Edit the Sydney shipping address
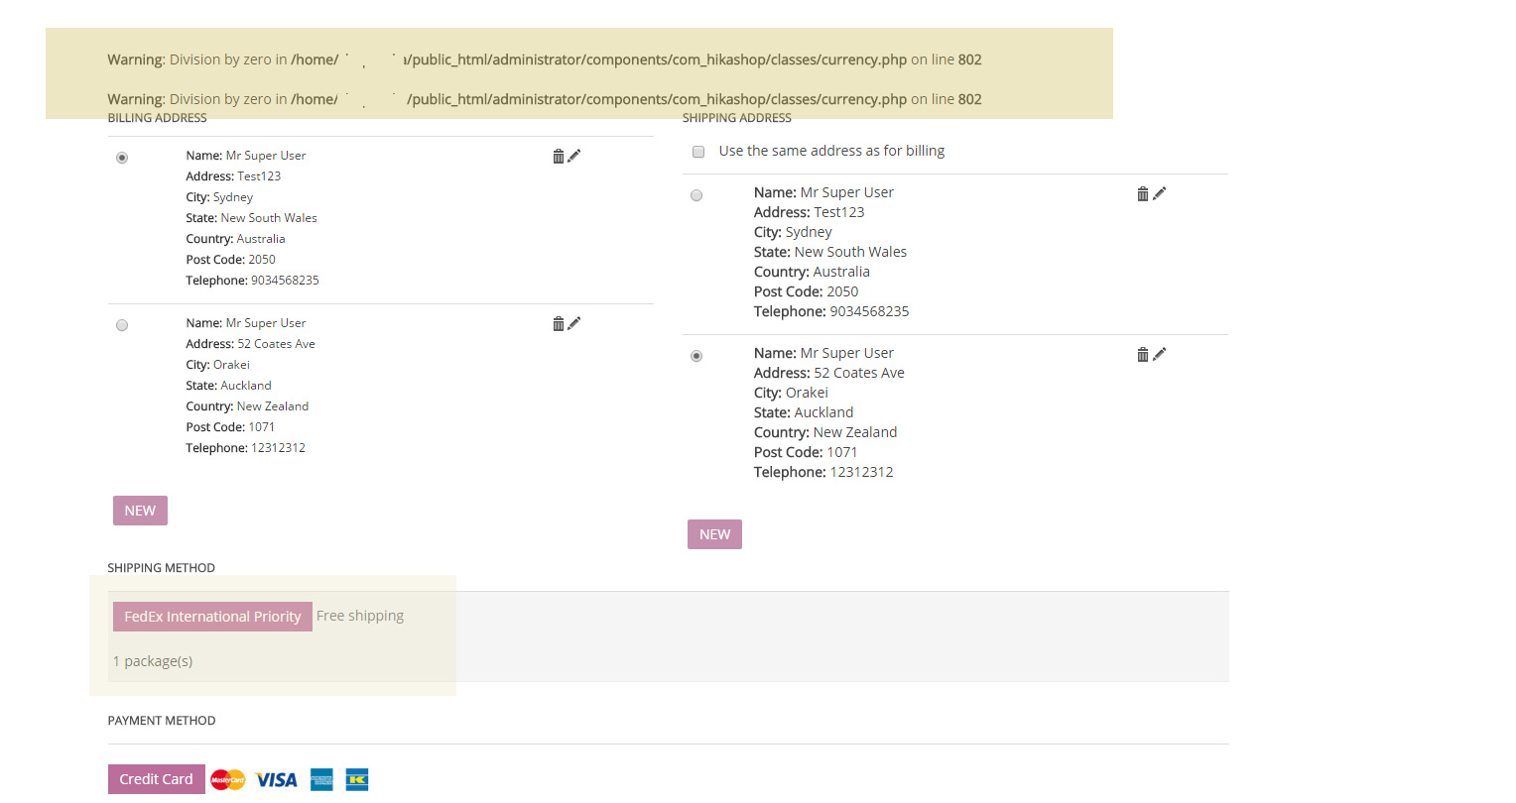The height and width of the screenshot is (803, 1516). 1160,193
